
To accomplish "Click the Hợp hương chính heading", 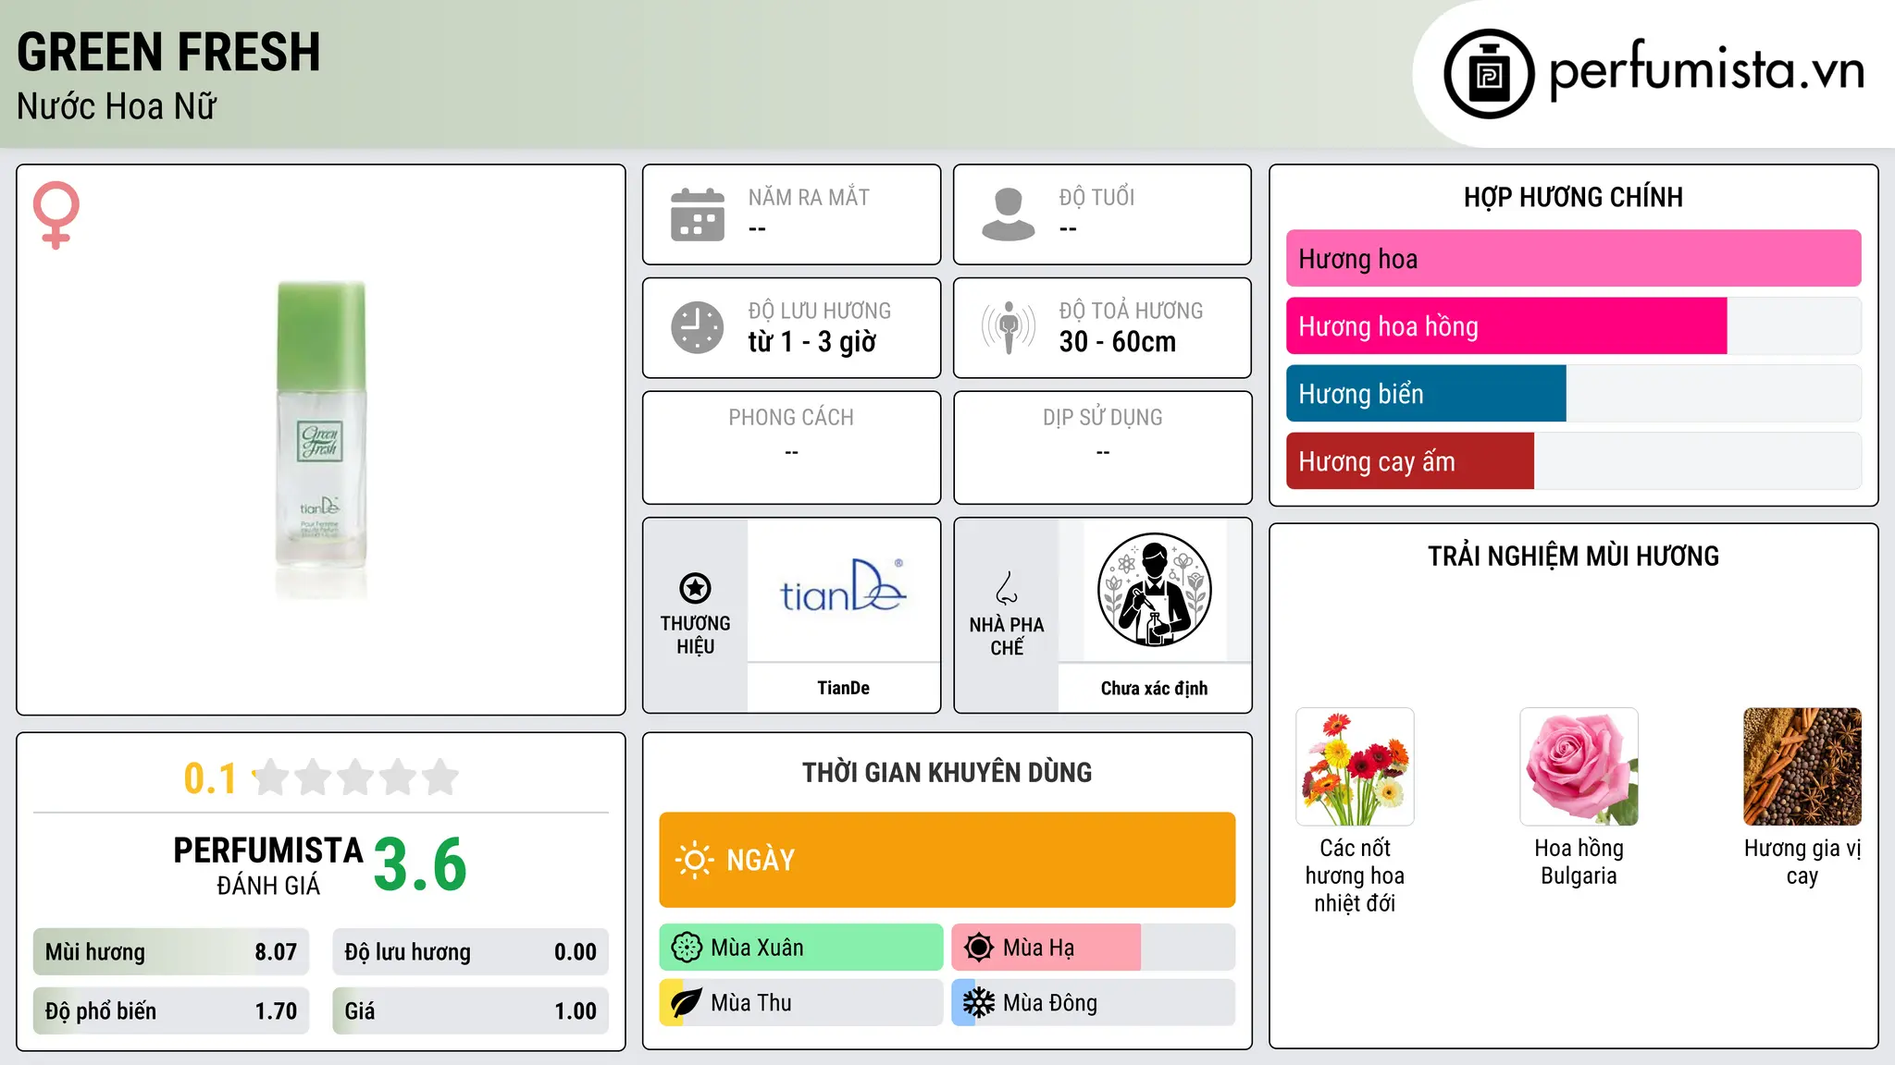I will [1573, 198].
